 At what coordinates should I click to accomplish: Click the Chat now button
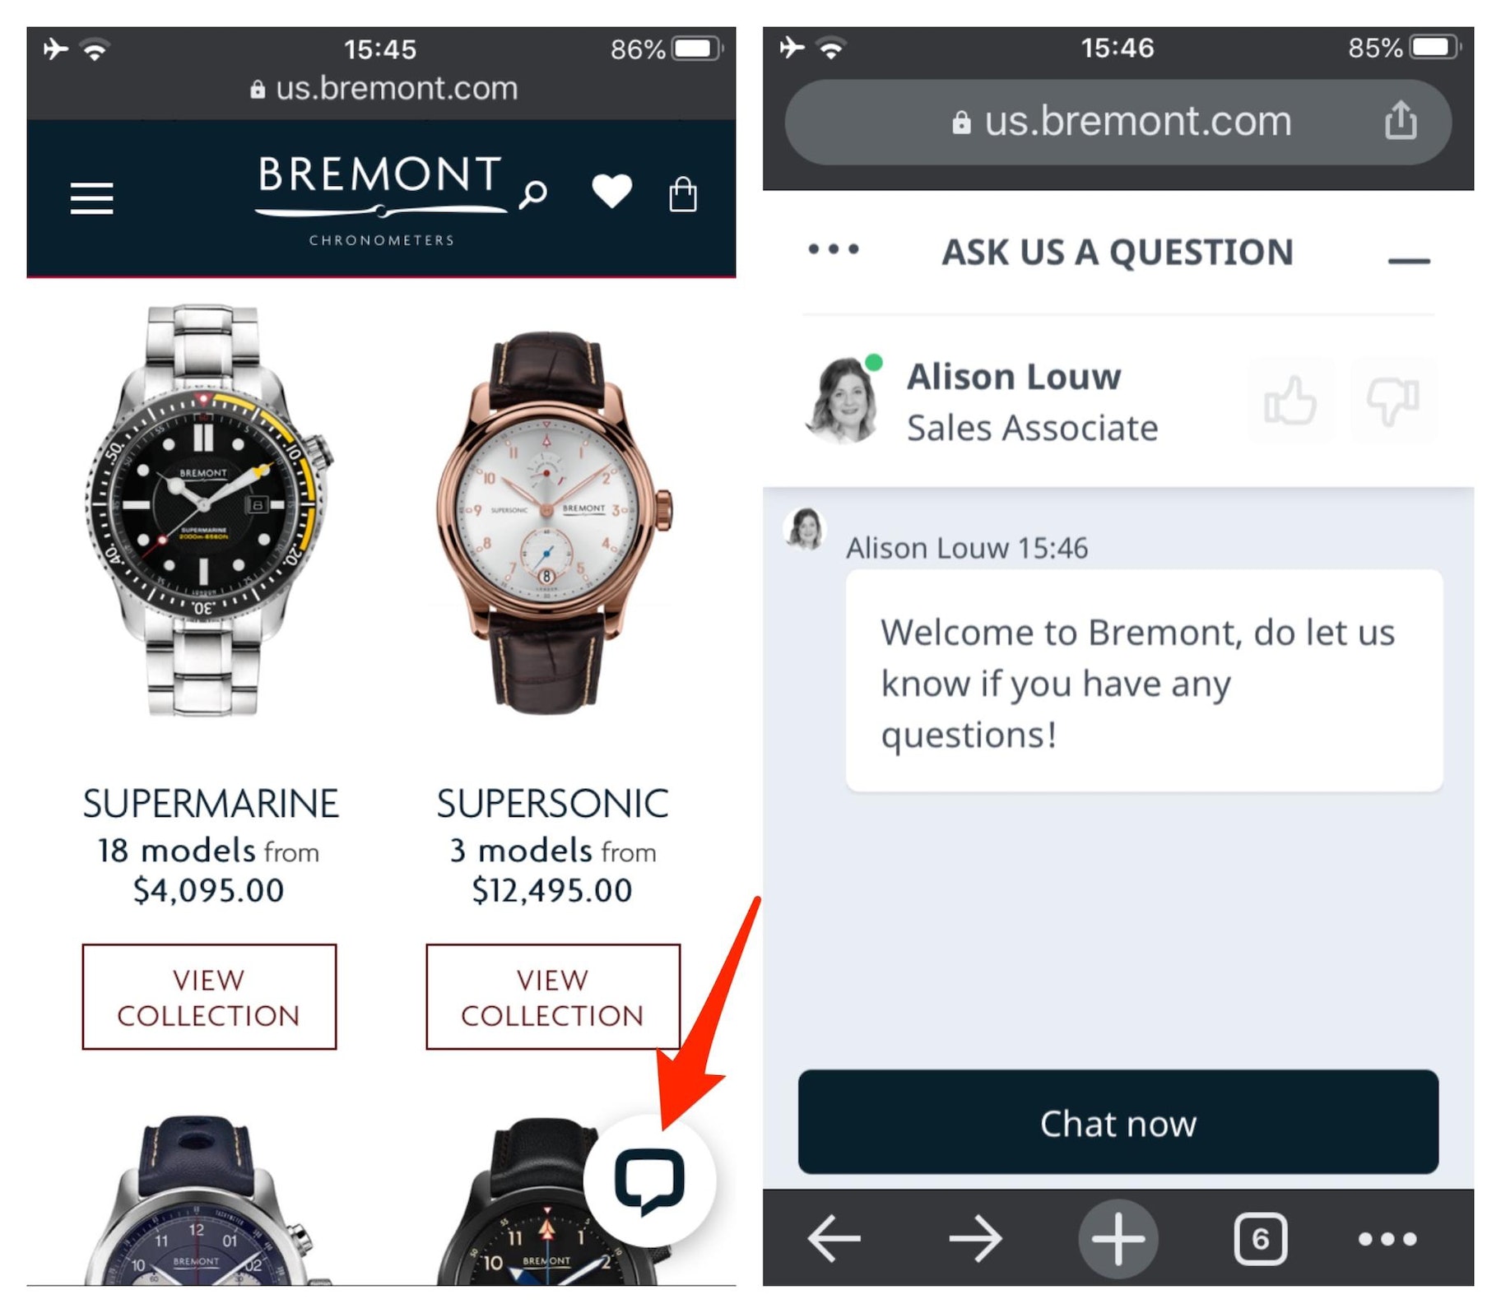(x=1118, y=1122)
